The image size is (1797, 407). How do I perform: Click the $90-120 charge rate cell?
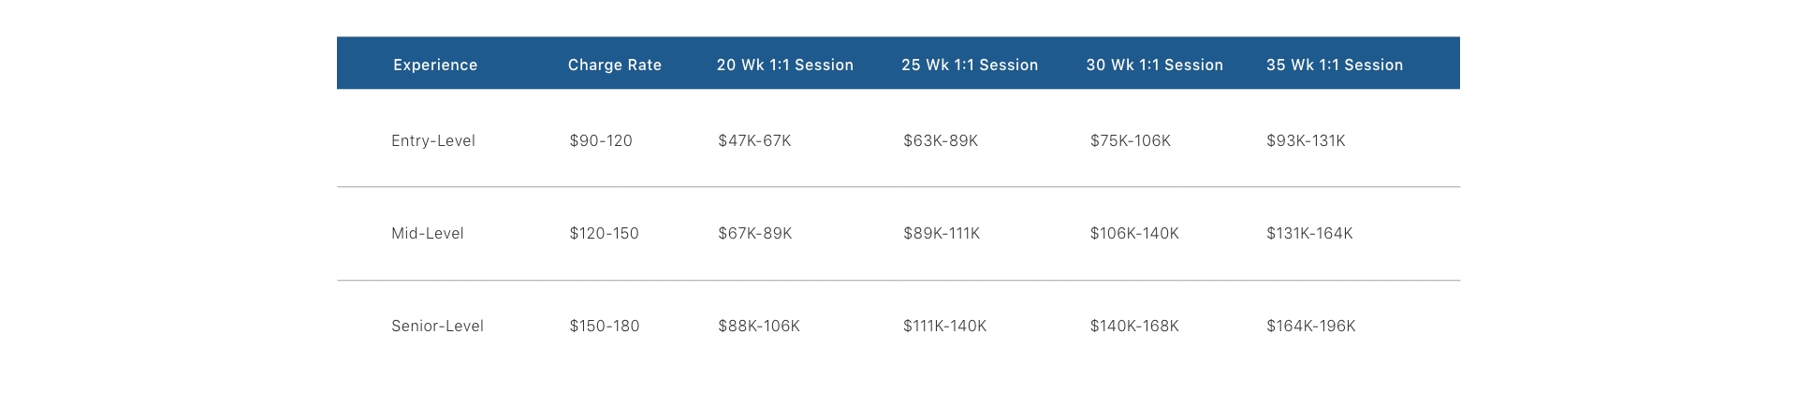pos(601,140)
